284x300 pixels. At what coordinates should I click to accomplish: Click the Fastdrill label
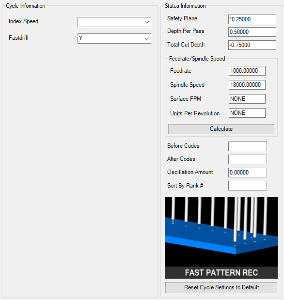click(18, 38)
